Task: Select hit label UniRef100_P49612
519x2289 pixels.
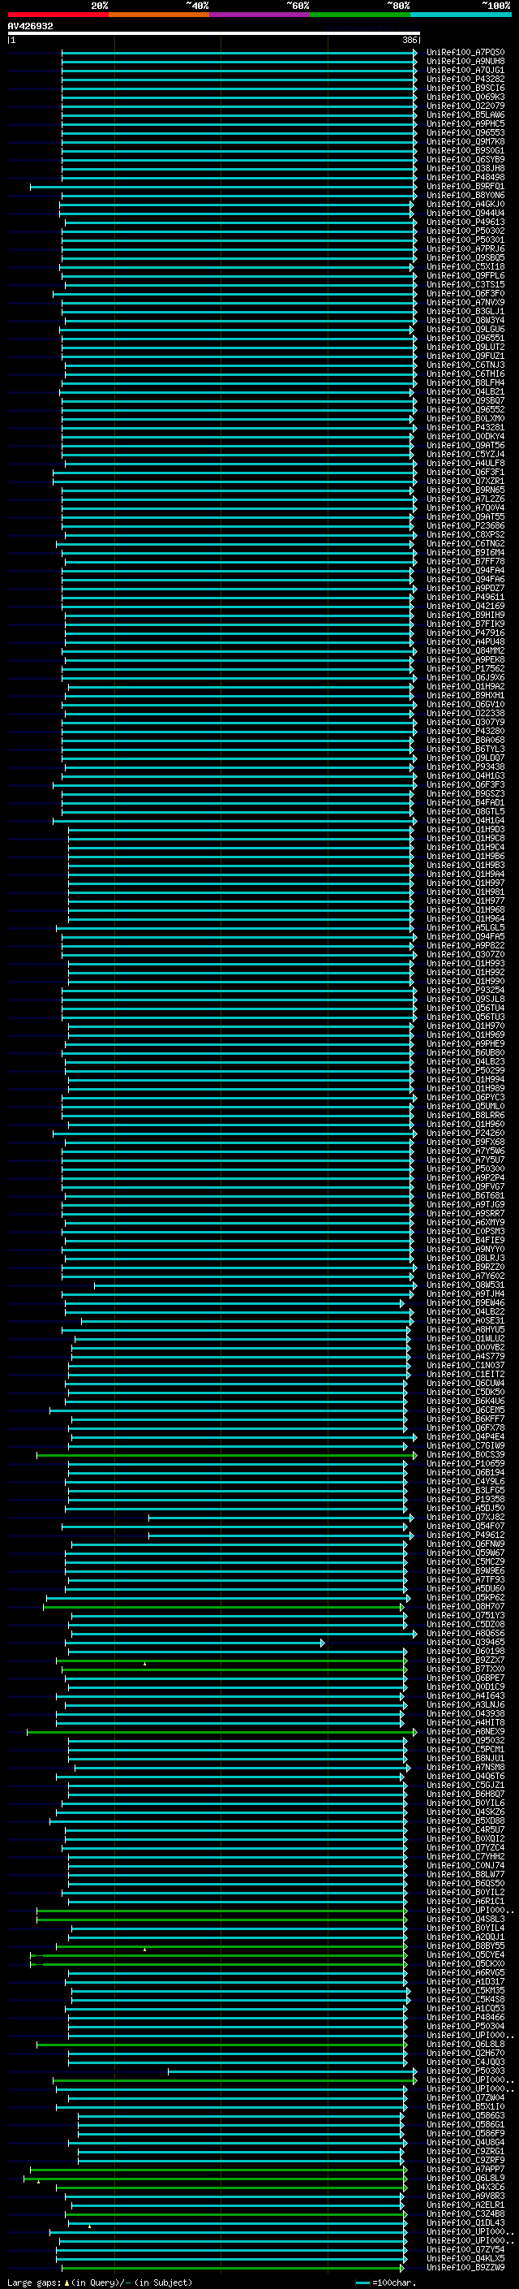Action: [465, 1535]
